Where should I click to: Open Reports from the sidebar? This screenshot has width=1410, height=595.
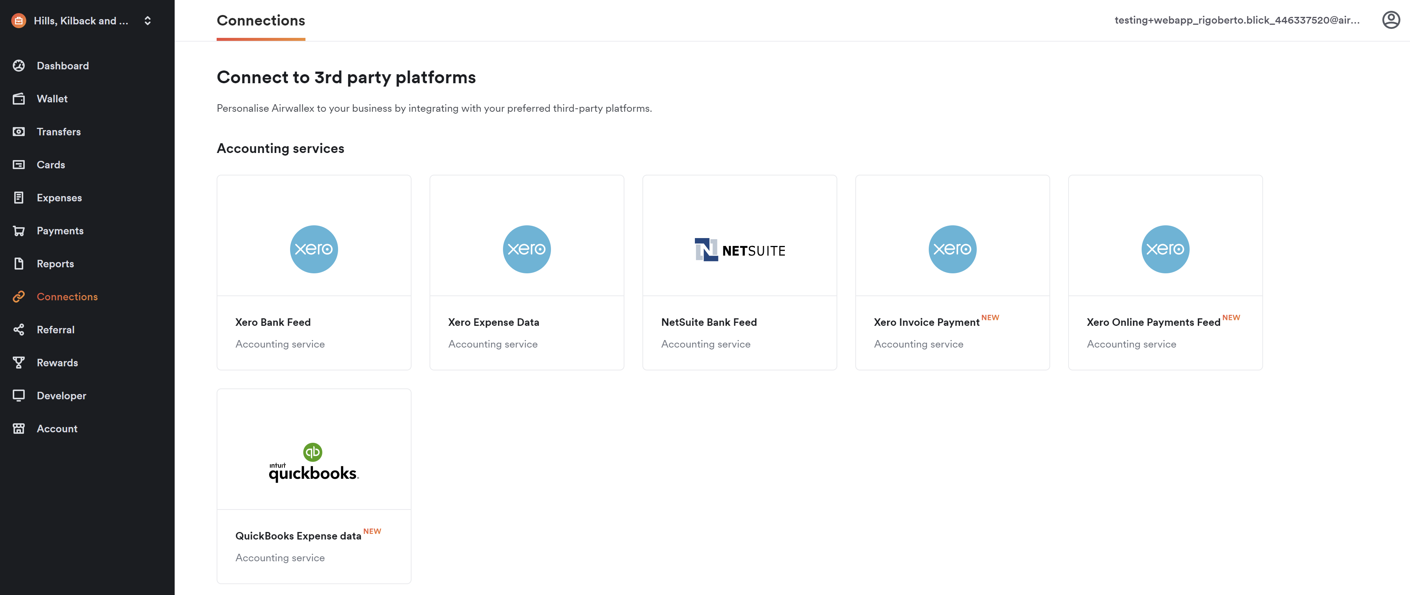tap(55, 263)
